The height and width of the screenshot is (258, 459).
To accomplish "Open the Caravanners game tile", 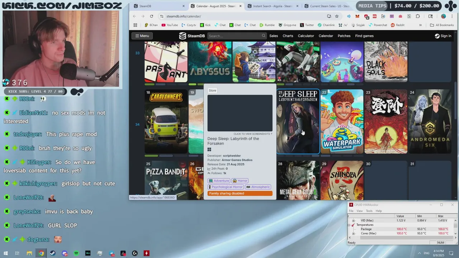I will [166, 121].
